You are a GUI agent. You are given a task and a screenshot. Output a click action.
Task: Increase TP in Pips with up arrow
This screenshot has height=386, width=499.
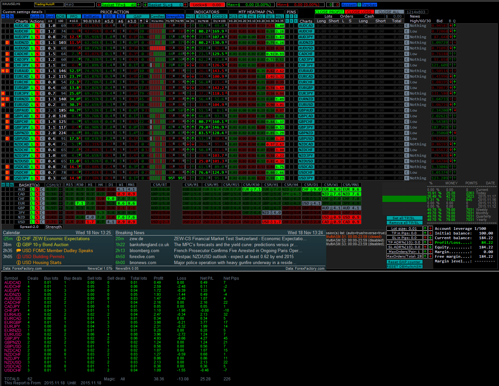click(x=425, y=233)
